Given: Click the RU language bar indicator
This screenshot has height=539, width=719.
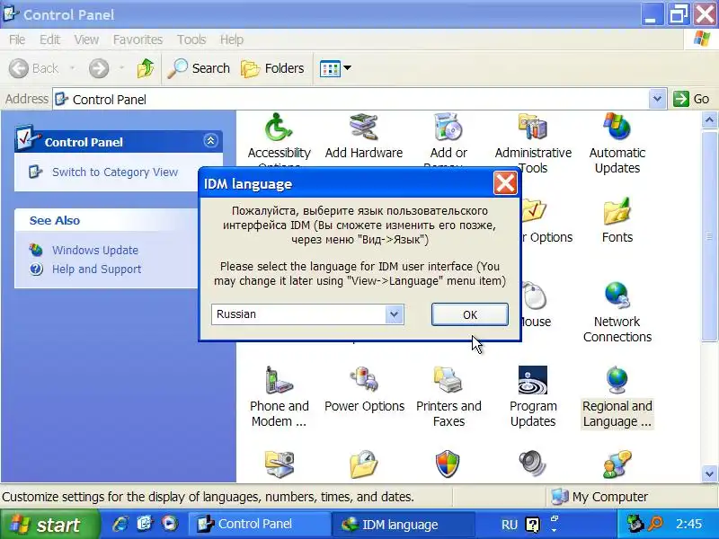Looking at the screenshot, I should tap(509, 525).
